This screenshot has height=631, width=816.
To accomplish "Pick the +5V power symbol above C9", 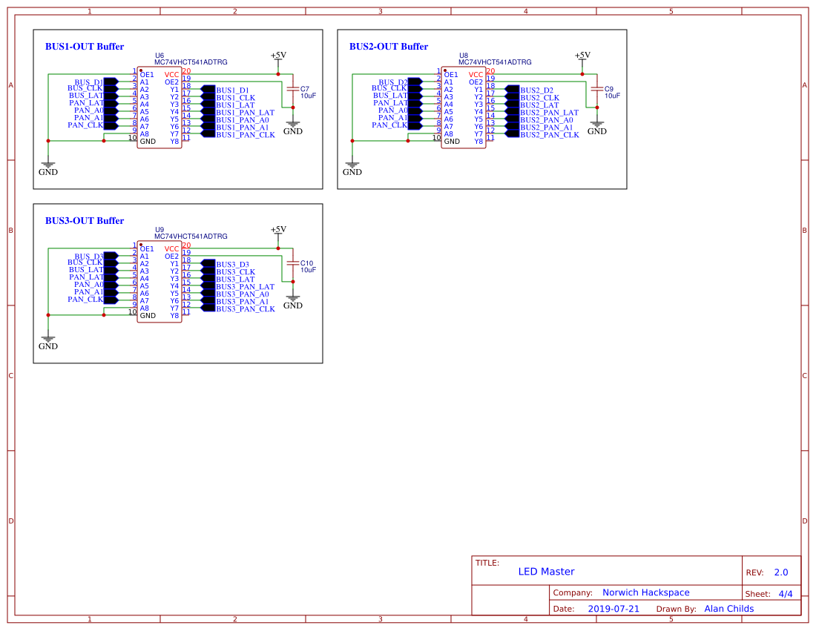I will click(x=582, y=59).
